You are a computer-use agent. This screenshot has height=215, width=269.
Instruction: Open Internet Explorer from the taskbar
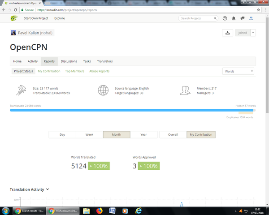pos(138,211)
